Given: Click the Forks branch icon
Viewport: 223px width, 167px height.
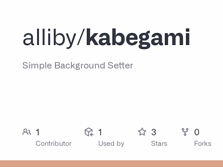Looking at the screenshot, I should tap(185, 132).
